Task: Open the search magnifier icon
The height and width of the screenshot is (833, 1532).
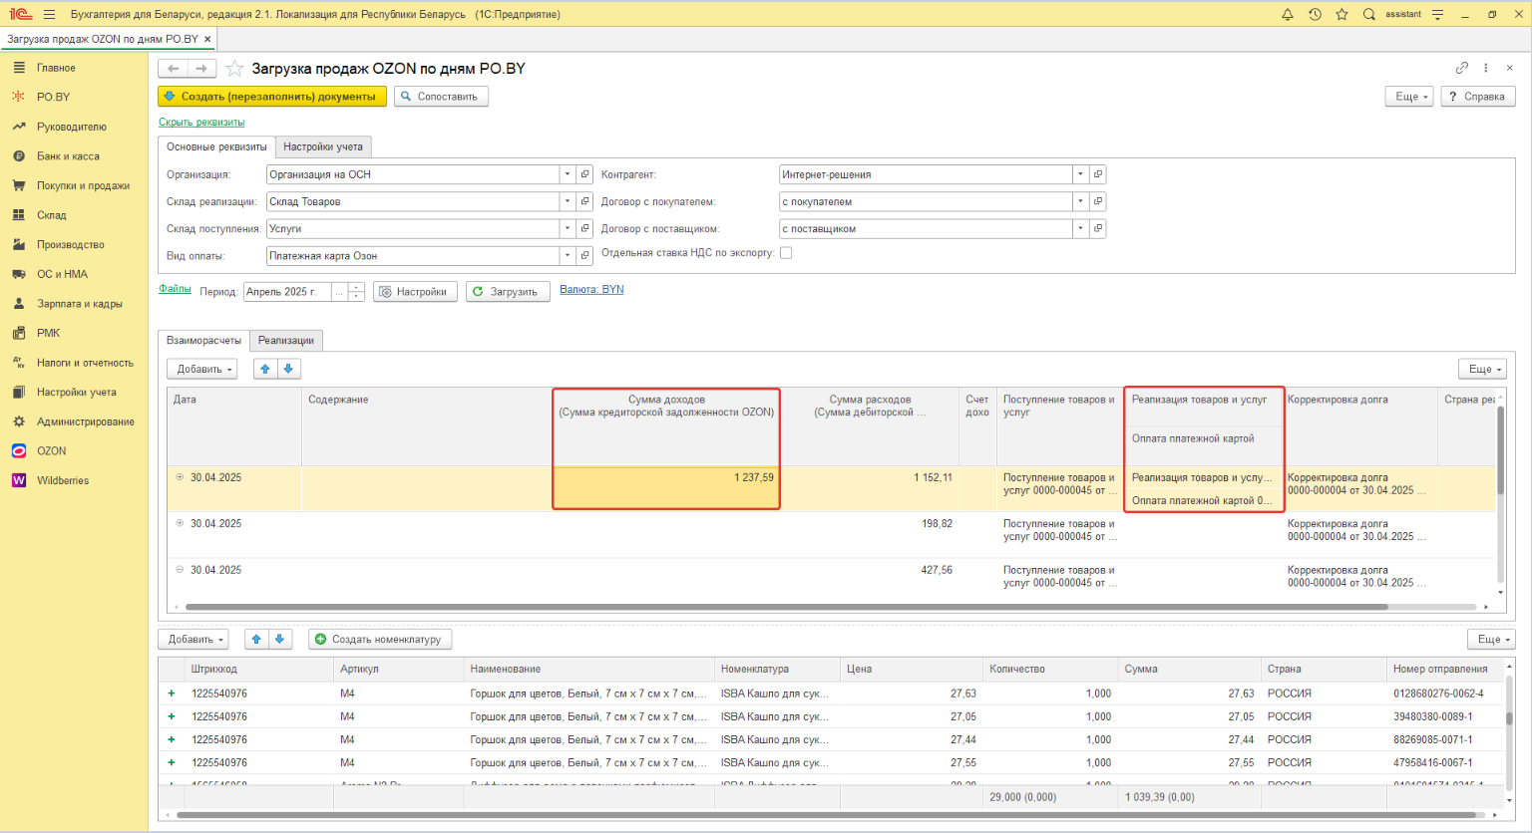Action: [x=1369, y=14]
